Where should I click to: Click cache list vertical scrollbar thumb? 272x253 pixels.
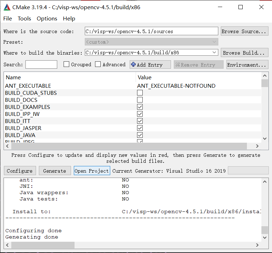pos(265,83)
